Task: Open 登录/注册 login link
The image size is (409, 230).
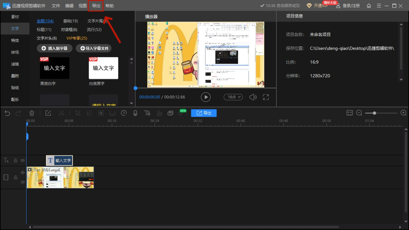Action: [x=348, y=6]
